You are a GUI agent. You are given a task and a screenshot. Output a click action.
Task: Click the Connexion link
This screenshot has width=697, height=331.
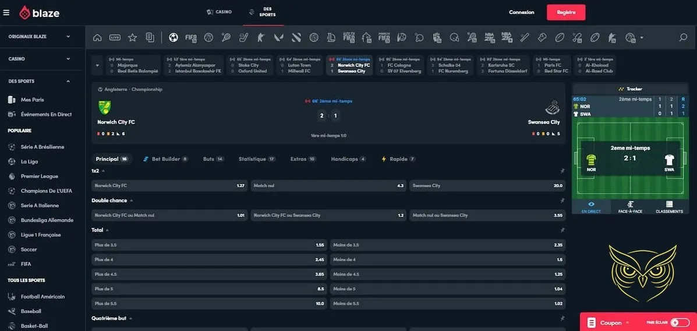coord(521,12)
